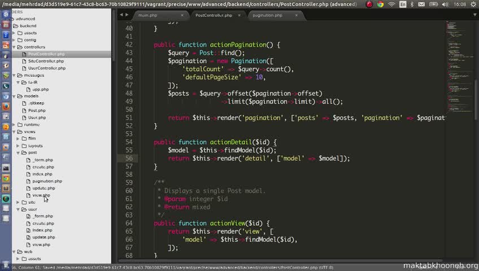The image size is (479, 271).
Task: Click the editor vertical scrollbar
Action: (x=476, y=99)
